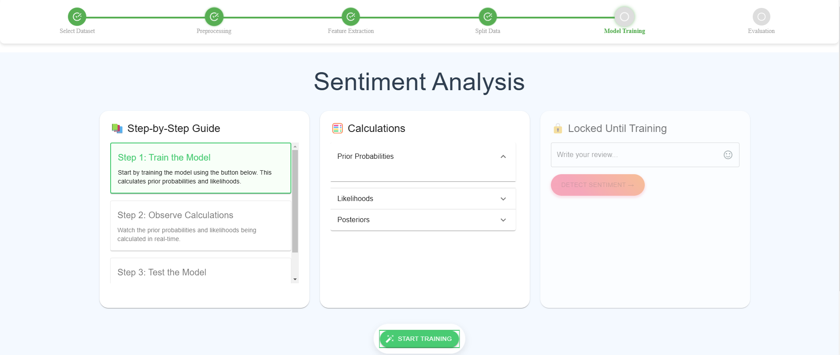Expand the Posteriors accordion
Screen dimensions: 840x355
point(423,220)
